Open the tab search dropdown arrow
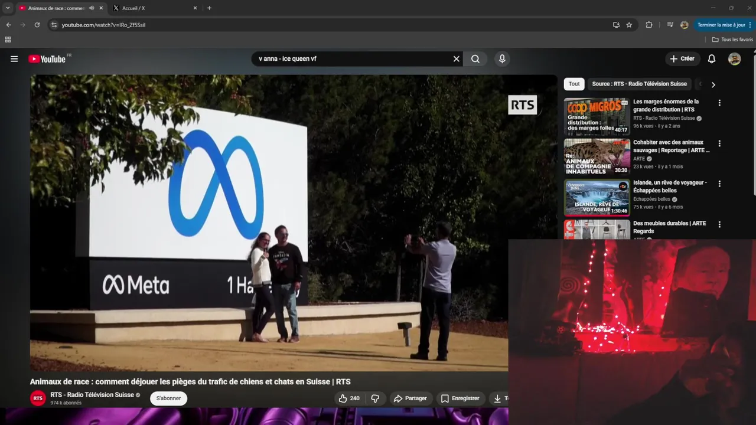This screenshot has width=756, height=425. click(8, 8)
